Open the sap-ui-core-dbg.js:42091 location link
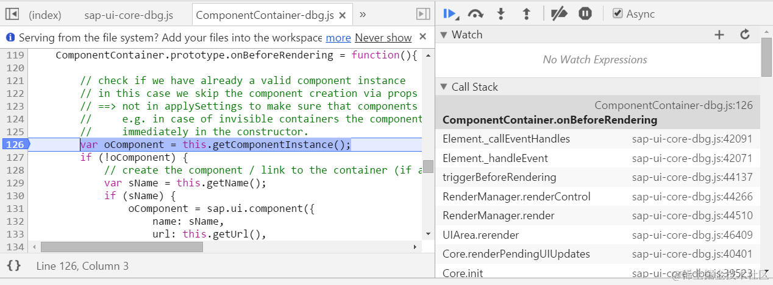 click(x=692, y=139)
